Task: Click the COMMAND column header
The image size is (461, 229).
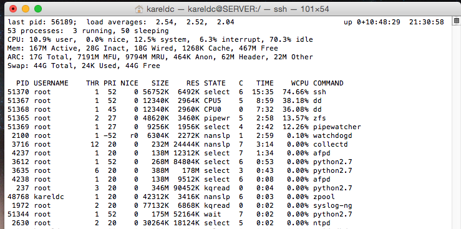Action: pos(328,83)
